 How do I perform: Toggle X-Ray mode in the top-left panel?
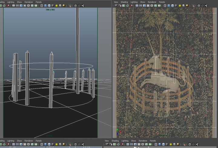click(x=75, y=5)
